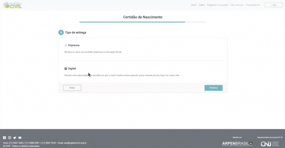Click the CNJ logo in the footer
This screenshot has height=148, width=285.
(270, 144)
